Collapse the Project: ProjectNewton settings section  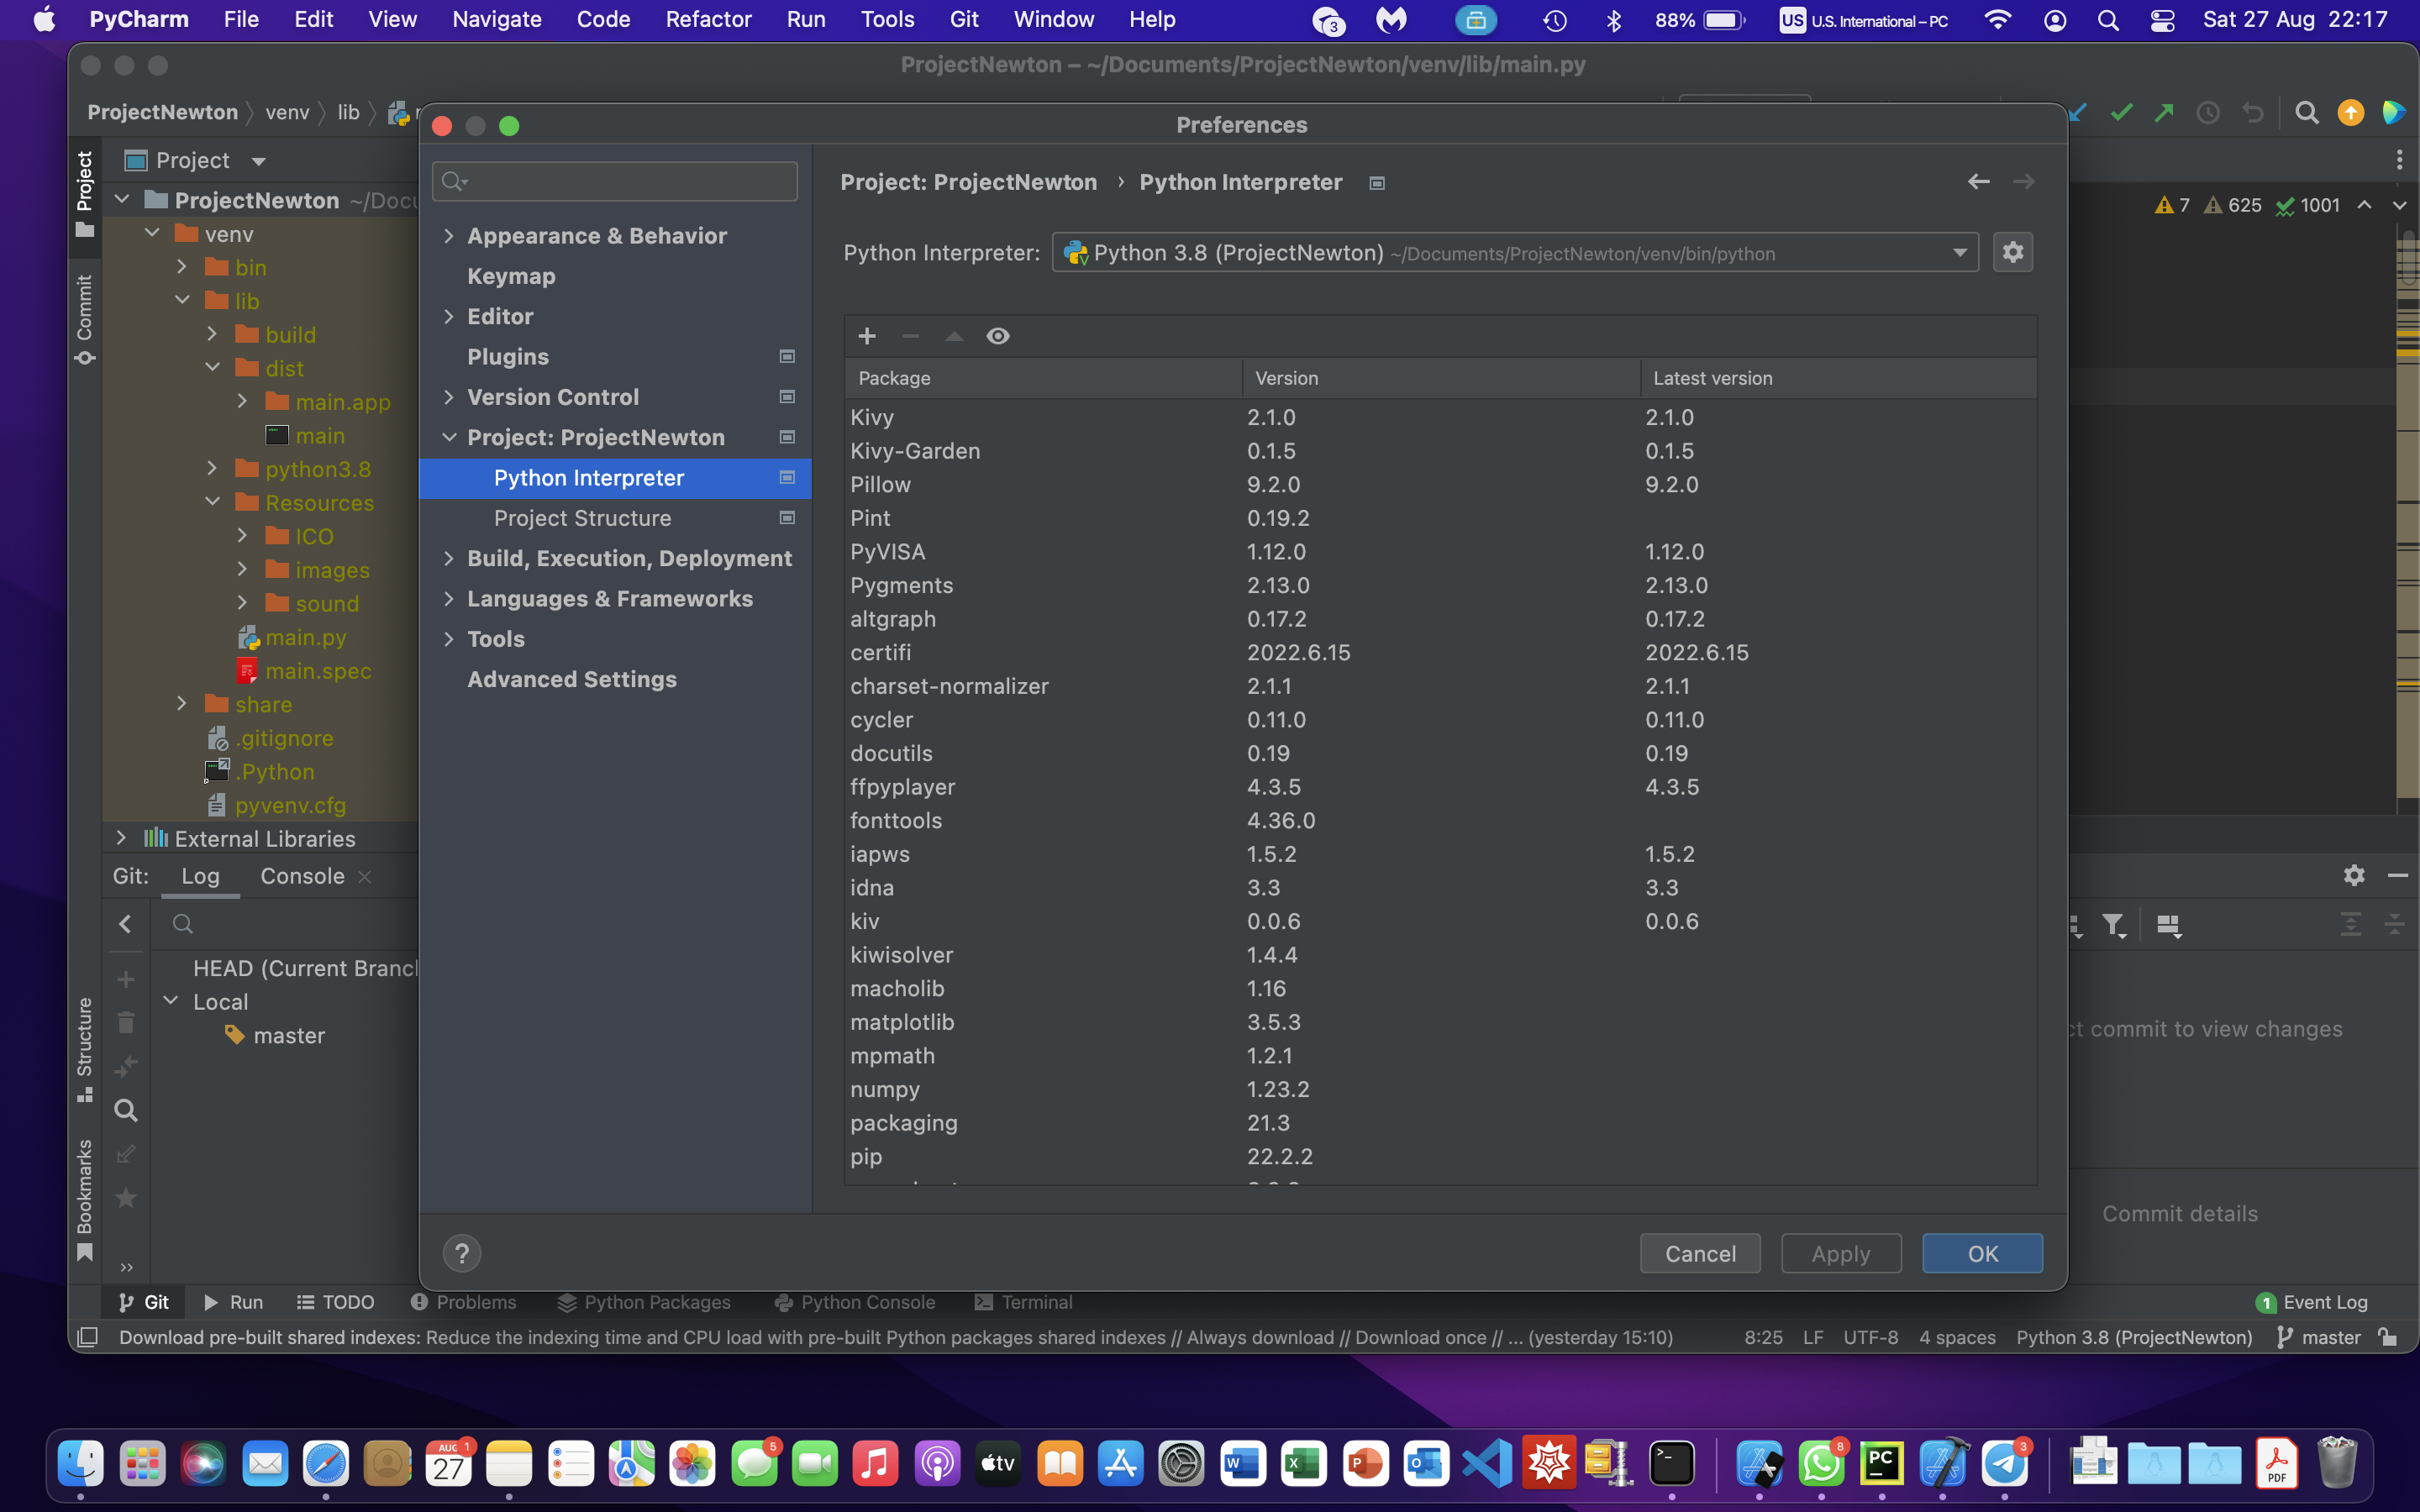(449, 438)
